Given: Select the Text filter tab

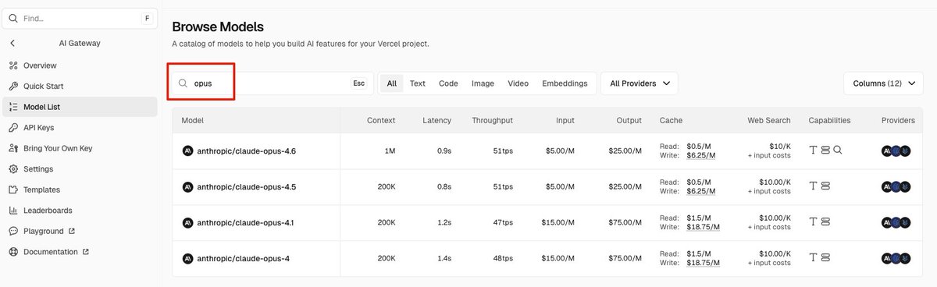Looking at the screenshot, I should (418, 83).
